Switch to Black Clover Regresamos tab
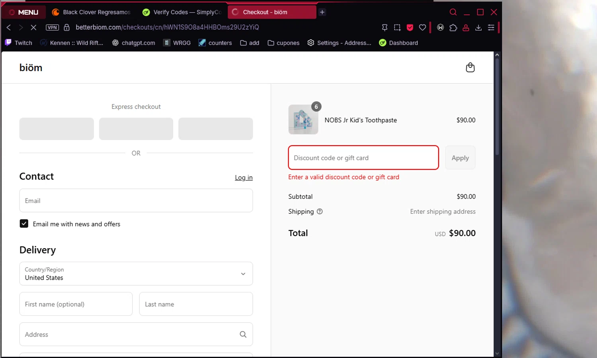Screen dimensions: 597x358 91,12
